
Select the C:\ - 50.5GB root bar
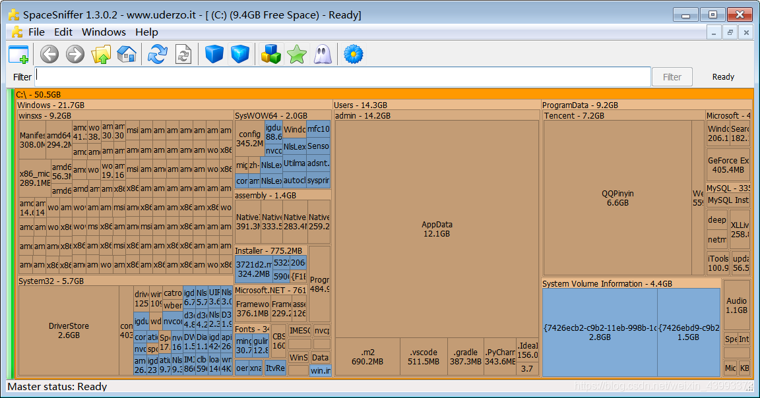click(384, 94)
